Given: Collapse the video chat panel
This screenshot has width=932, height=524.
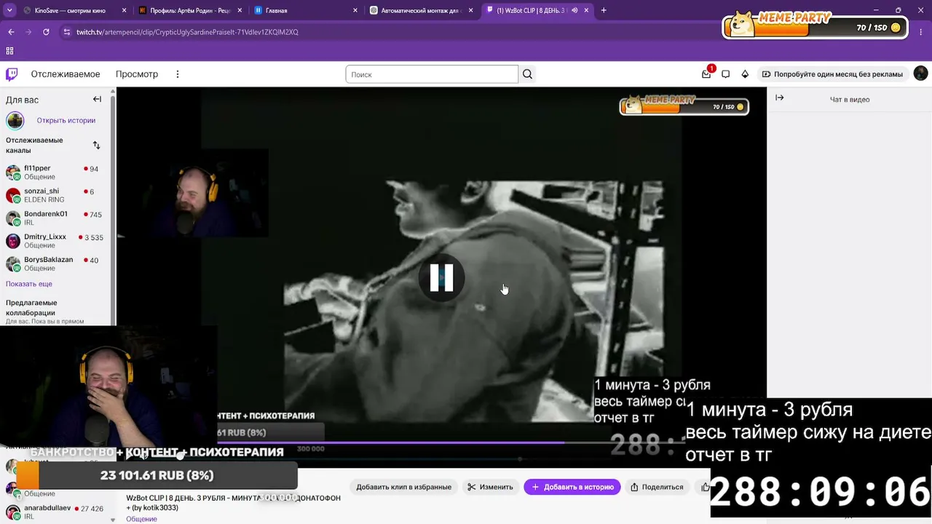Looking at the screenshot, I should point(779,98).
